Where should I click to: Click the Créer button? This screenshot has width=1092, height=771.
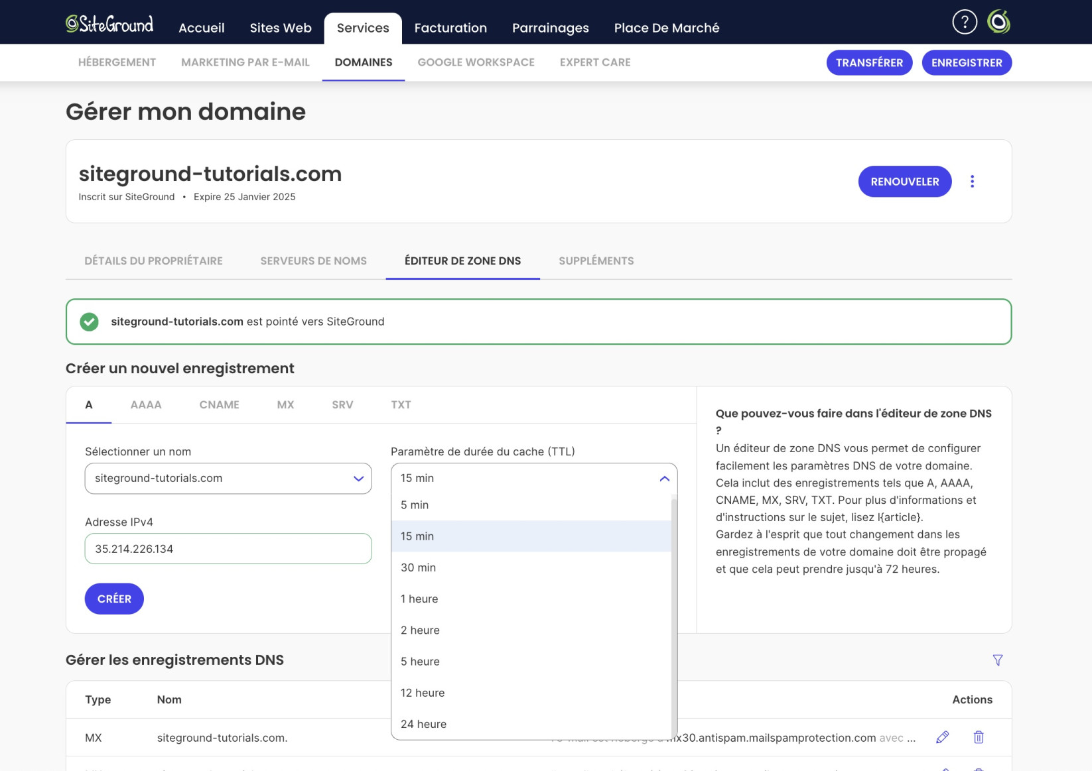click(x=114, y=599)
